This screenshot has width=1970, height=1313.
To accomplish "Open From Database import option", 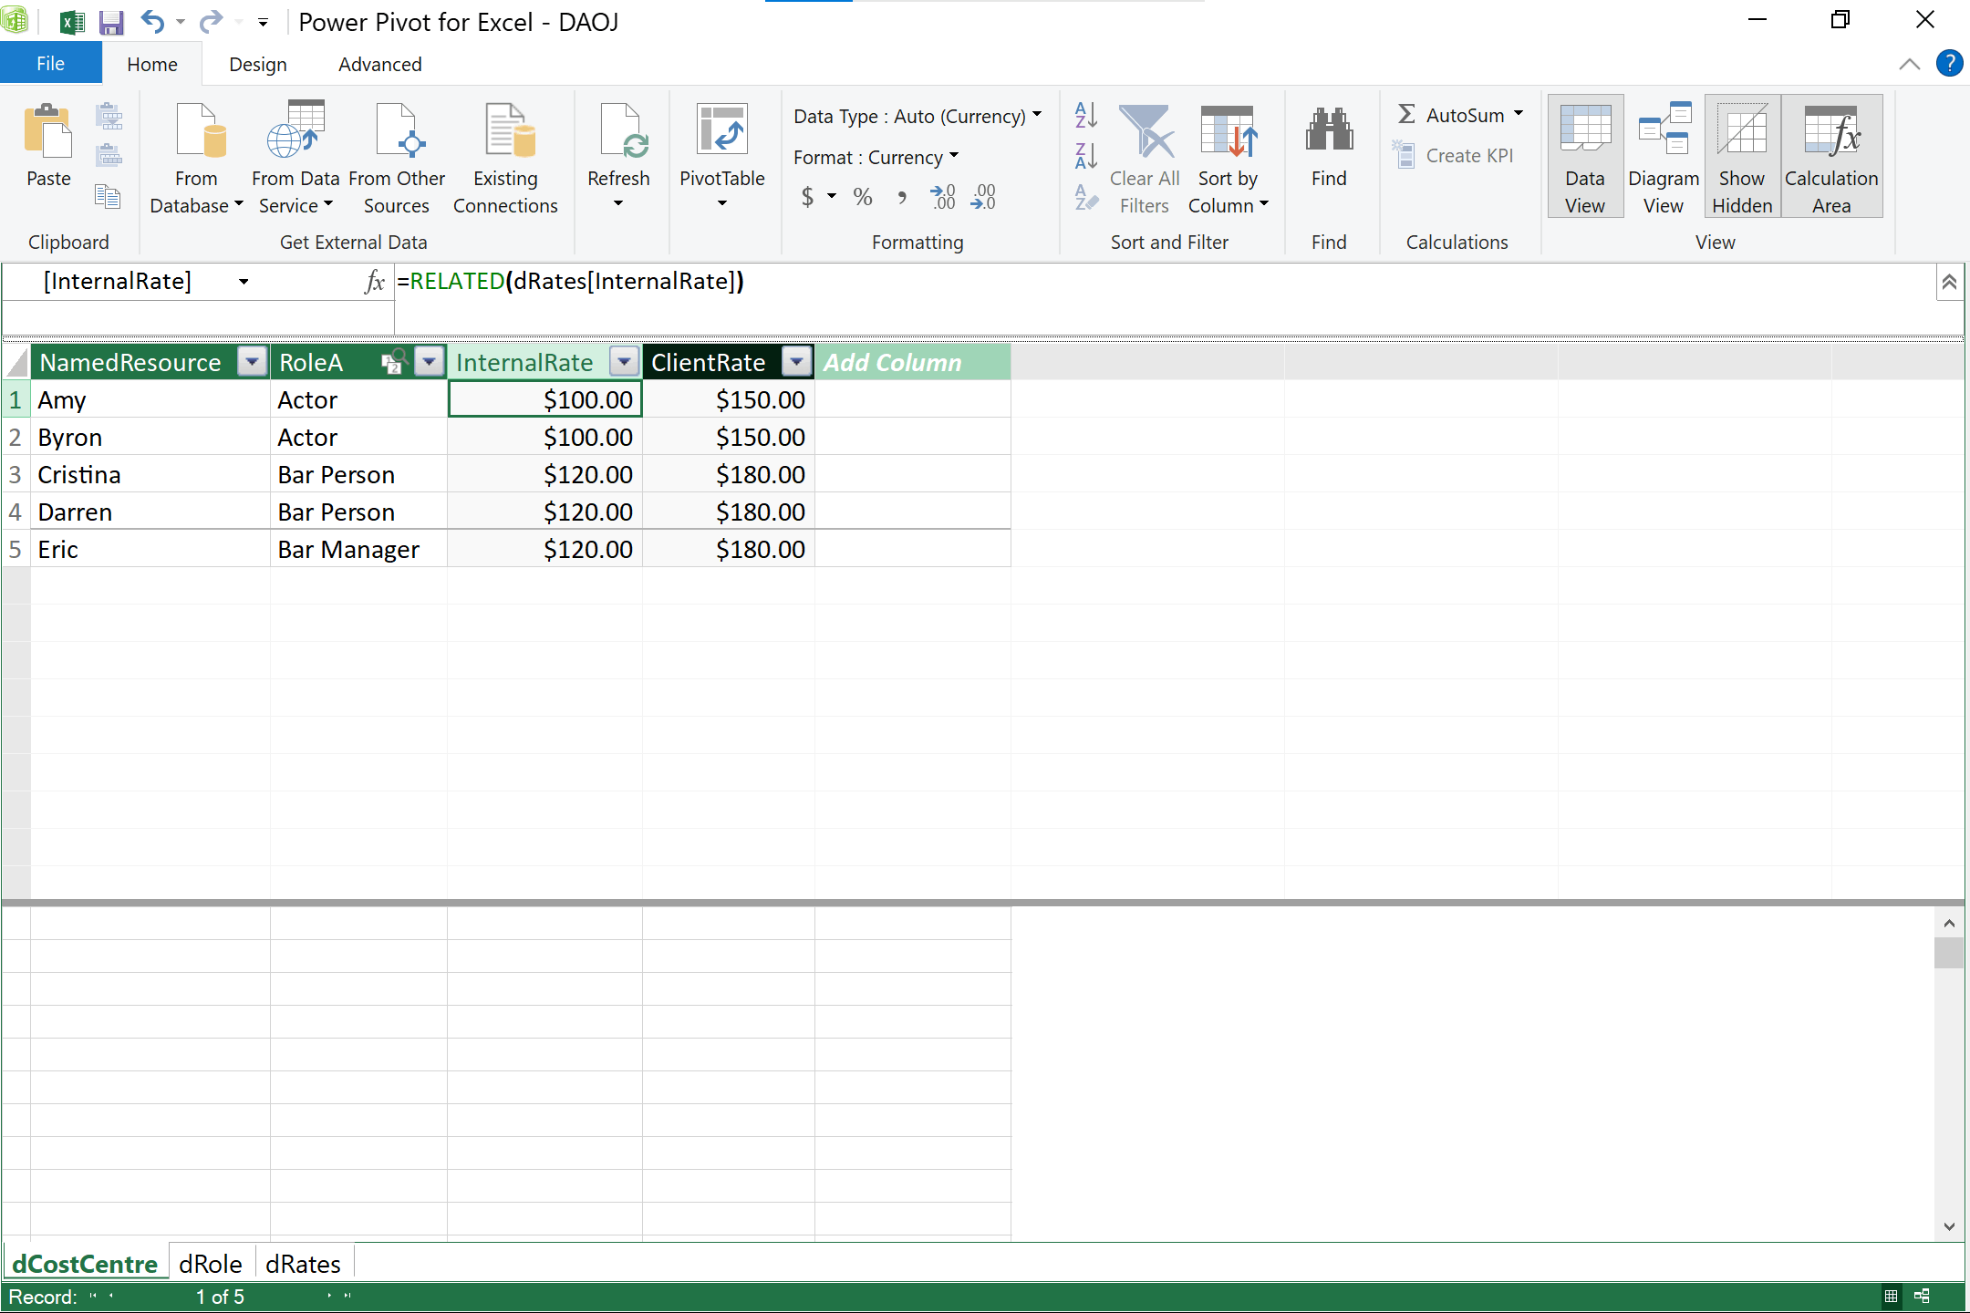I will [x=196, y=158].
